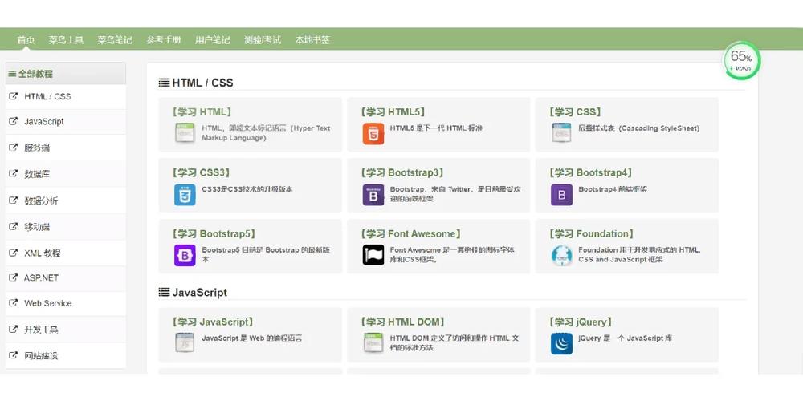Open the 【学习 Font Awesome】 title link
The height and width of the screenshot is (401, 803).
[410, 233]
